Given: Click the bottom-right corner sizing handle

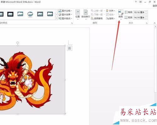Looking at the screenshot, I should pyautogui.click(x=65, y=114).
